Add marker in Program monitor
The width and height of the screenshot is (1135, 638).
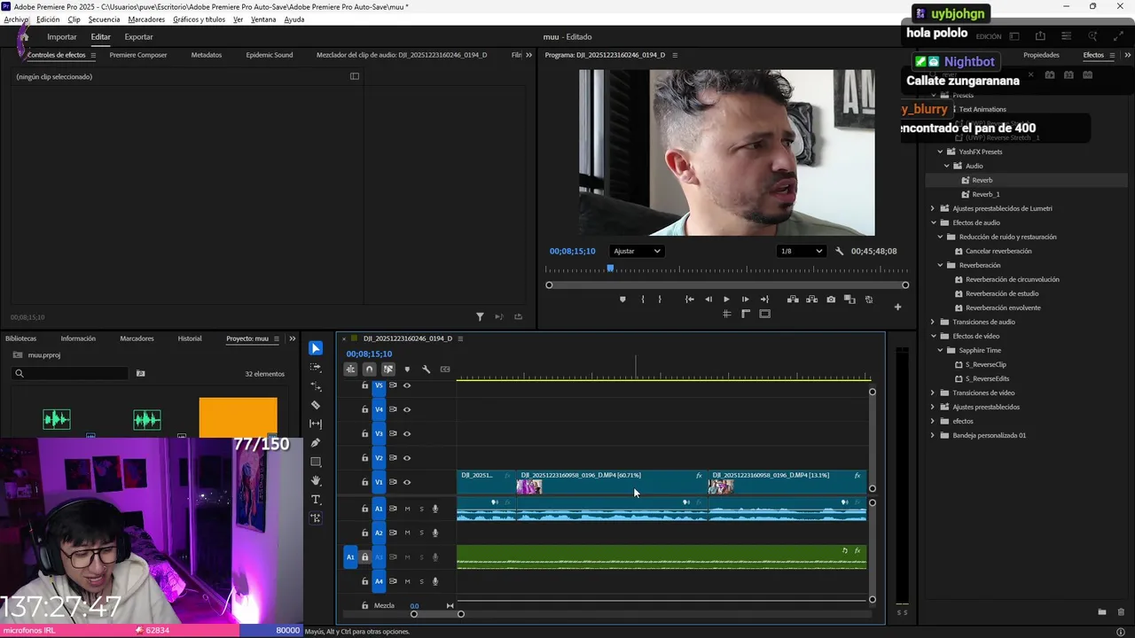[x=622, y=300]
